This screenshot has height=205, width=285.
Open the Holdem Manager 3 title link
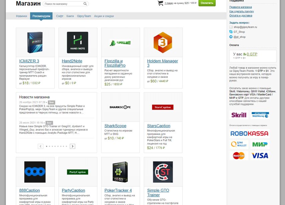point(163,63)
